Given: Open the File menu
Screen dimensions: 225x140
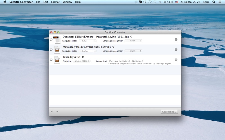Looking at the screenshot, I should [38, 2].
